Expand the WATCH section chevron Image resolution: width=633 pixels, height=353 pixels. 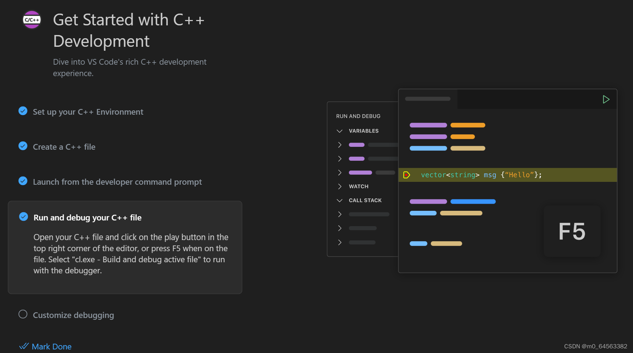(340, 187)
